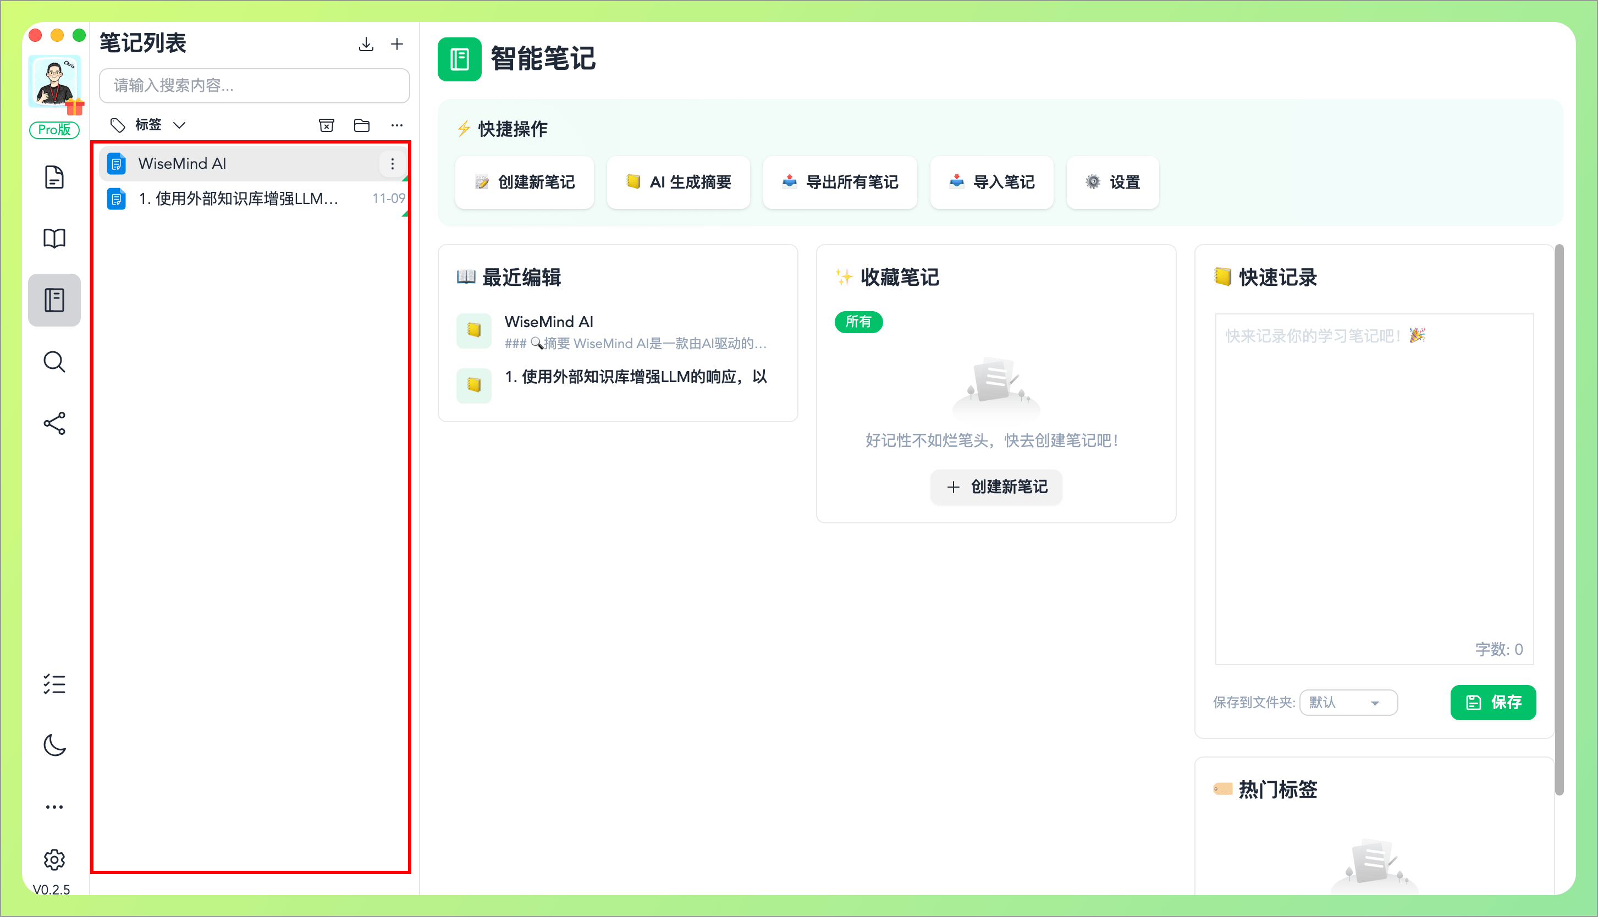Click 创建新笔记 inside the 收藏笔记 panel
Screen dimensions: 1598x917
point(995,487)
